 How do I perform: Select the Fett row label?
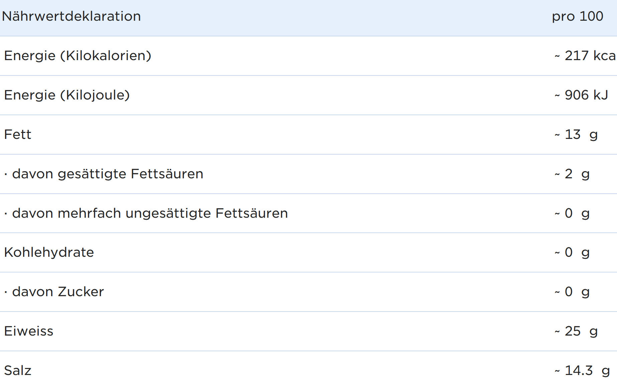point(18,135)
